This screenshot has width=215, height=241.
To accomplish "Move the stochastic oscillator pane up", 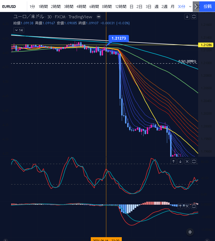I will pos(173,161).
